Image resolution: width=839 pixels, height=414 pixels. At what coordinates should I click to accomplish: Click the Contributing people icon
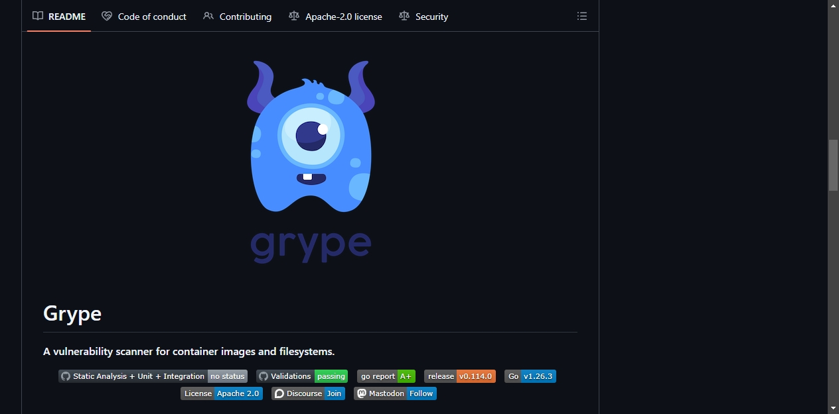tap(208, 16)
